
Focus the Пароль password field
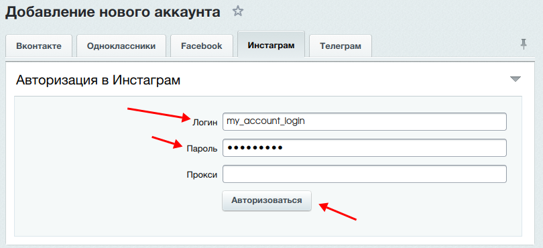[x=365, y=148]
